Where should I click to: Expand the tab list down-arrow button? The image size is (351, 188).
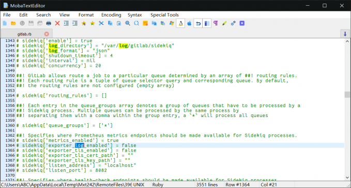345,34
